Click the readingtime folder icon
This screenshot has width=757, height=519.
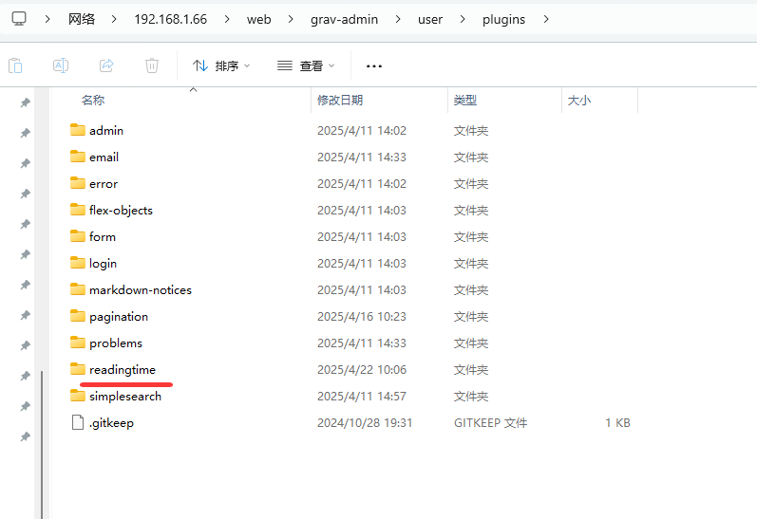pos(78,369)
